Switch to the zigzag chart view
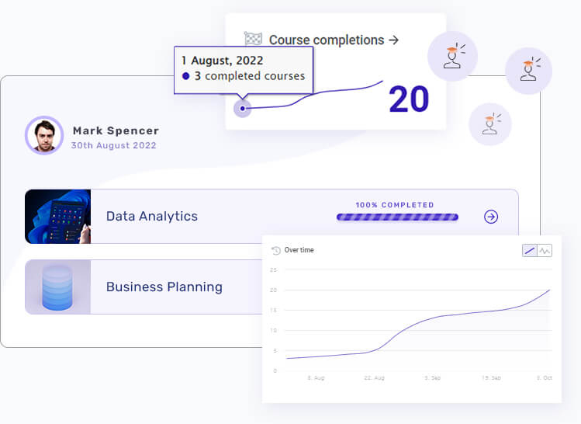This screenshot has width=581, height=424. [x=545, y=250]
